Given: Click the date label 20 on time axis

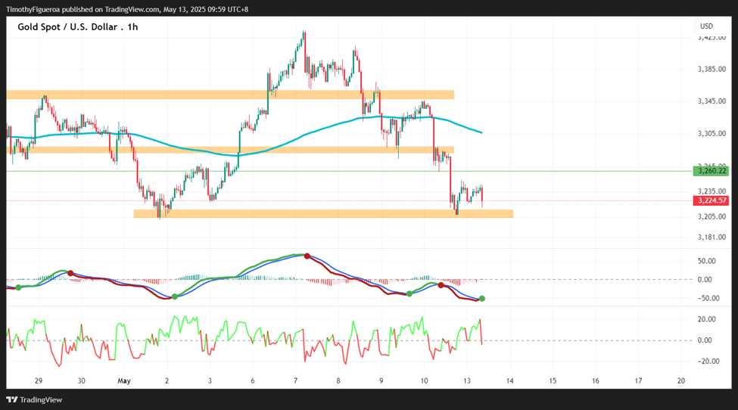Looking at the screenshot, I should click(x=681, y=380).
